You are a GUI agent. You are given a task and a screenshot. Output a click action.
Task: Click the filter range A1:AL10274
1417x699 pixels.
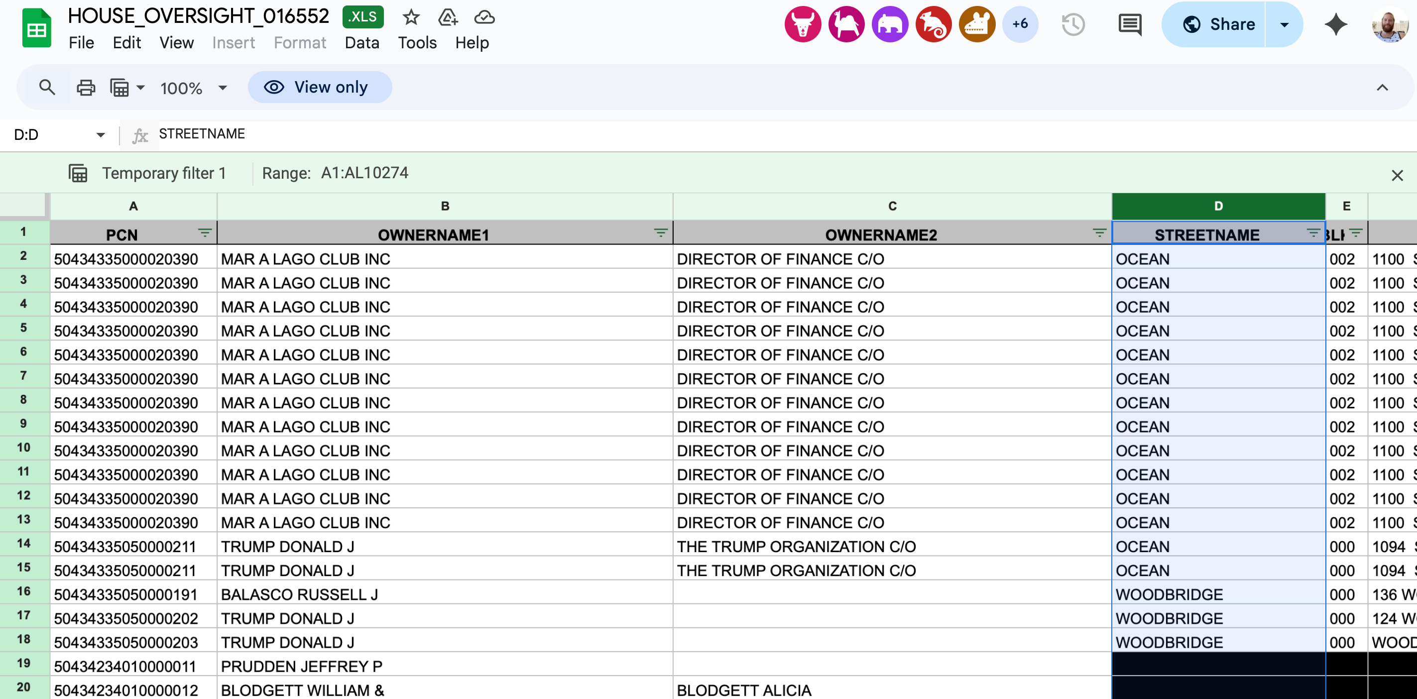[x=364, y=173]
